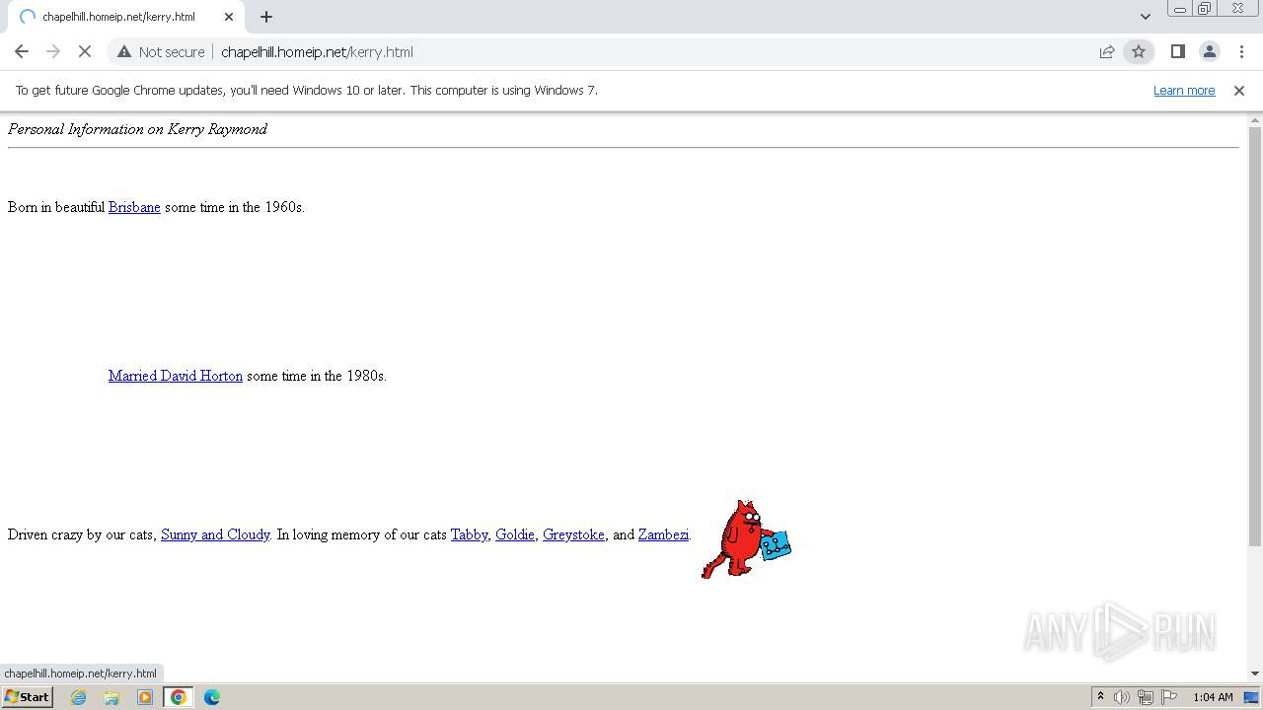Launch Microsoft Edge from the taskbar

[x=212, y=697]
